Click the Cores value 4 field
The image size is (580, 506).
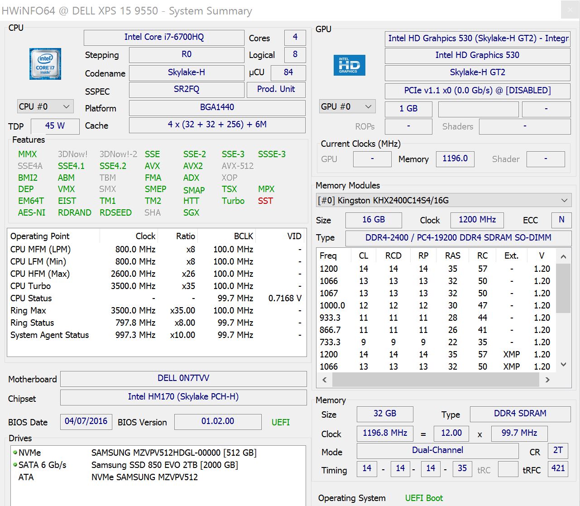click(295, 38)
